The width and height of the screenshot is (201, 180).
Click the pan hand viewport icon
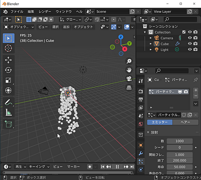tap(129, 70)
